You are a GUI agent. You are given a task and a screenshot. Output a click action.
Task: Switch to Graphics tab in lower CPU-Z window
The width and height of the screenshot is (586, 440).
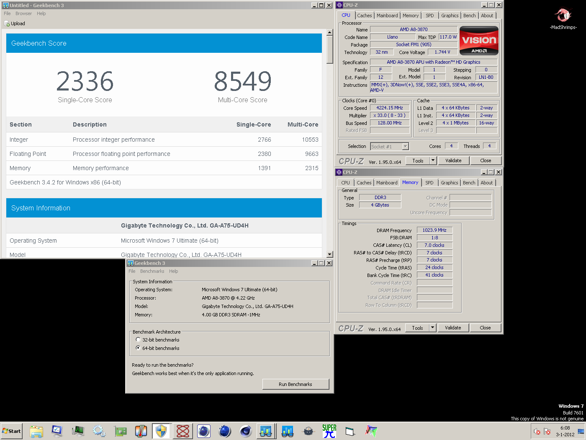(449, 183)
